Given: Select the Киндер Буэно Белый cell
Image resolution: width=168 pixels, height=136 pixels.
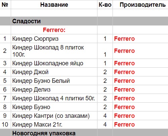Looking at the screenshot, I should click(x=54, y=80).
